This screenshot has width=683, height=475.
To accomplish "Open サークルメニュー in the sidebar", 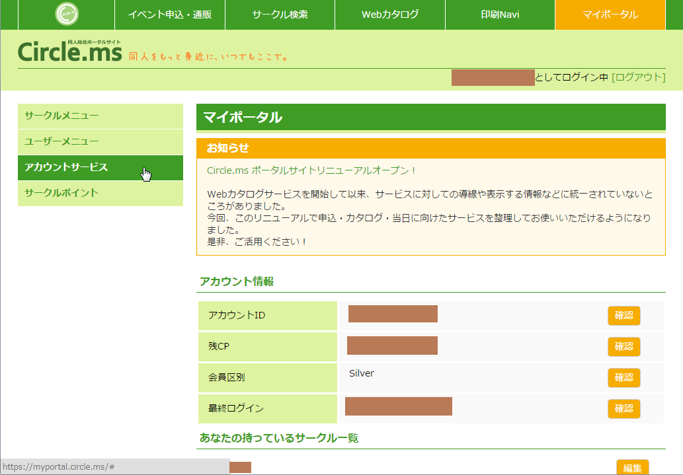I will click(x=100, y=116).
